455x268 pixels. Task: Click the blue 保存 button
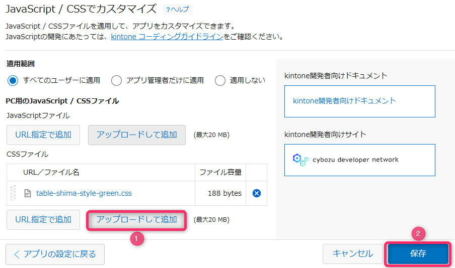point(418,254)
